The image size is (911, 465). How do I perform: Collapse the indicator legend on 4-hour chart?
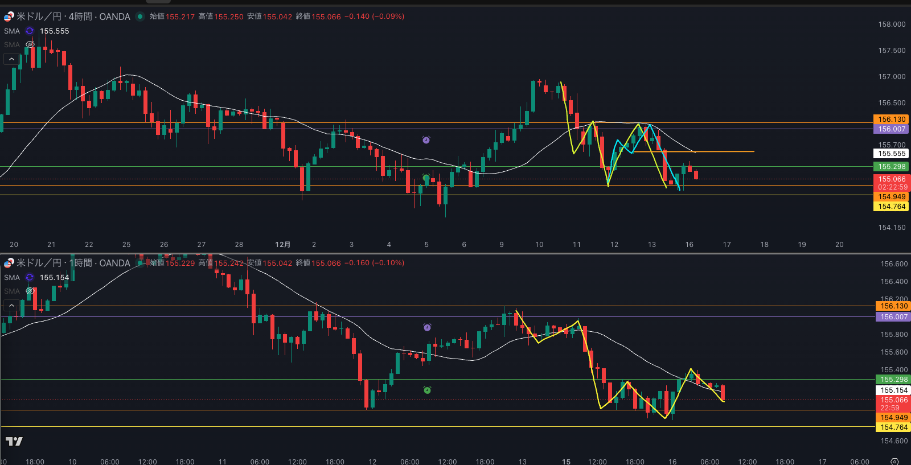click(11, 59)
